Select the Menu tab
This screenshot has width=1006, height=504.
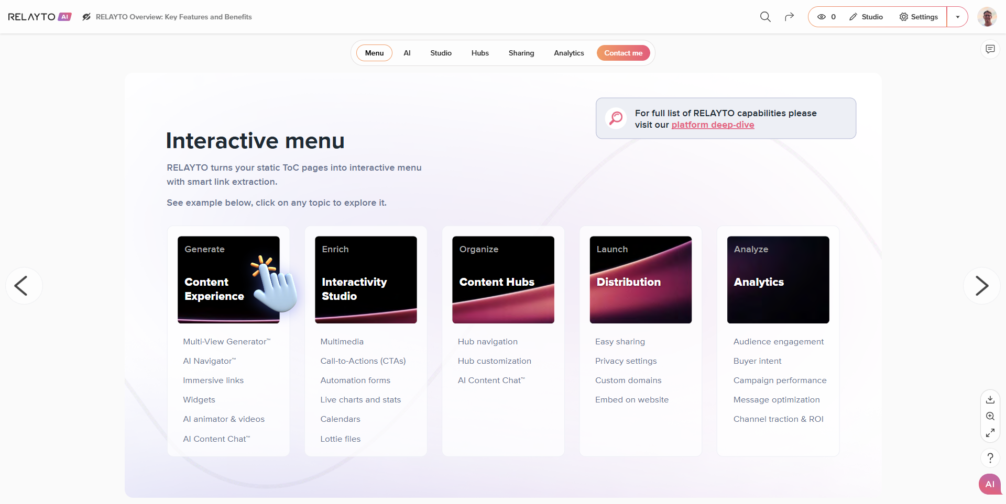point(374,53)
